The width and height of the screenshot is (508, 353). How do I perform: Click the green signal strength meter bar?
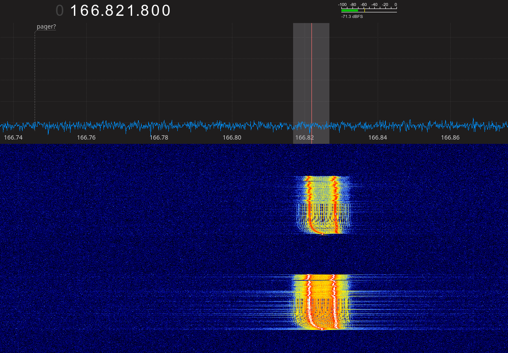(x=349, y=10)
